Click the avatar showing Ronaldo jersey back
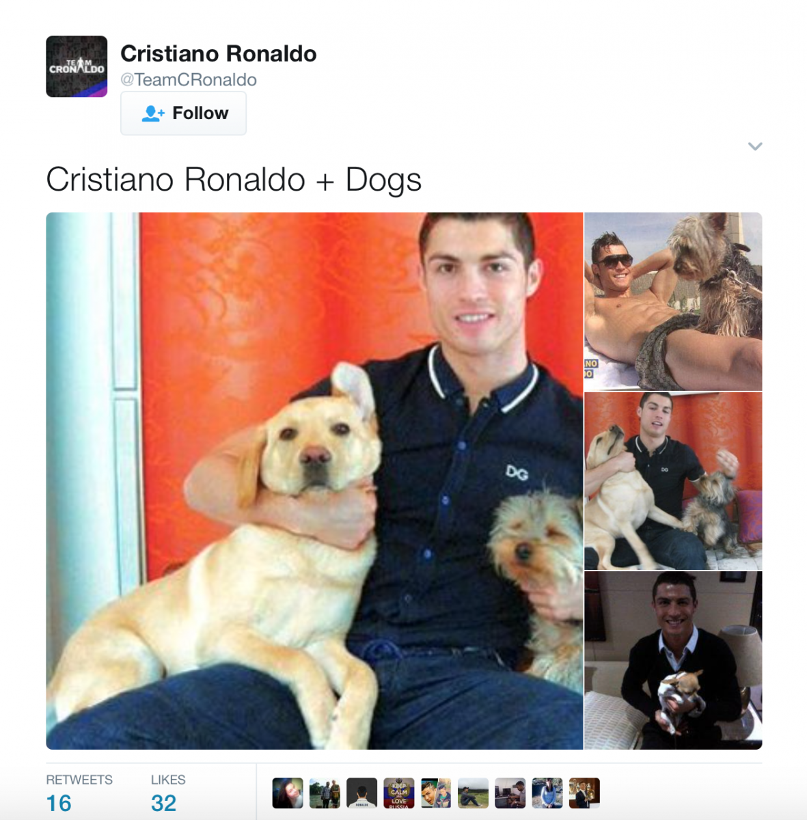 362,793
